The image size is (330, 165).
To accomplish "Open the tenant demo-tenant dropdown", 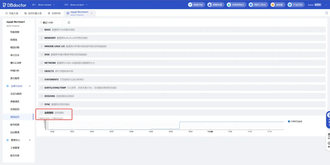I will [x=46, y=5].
